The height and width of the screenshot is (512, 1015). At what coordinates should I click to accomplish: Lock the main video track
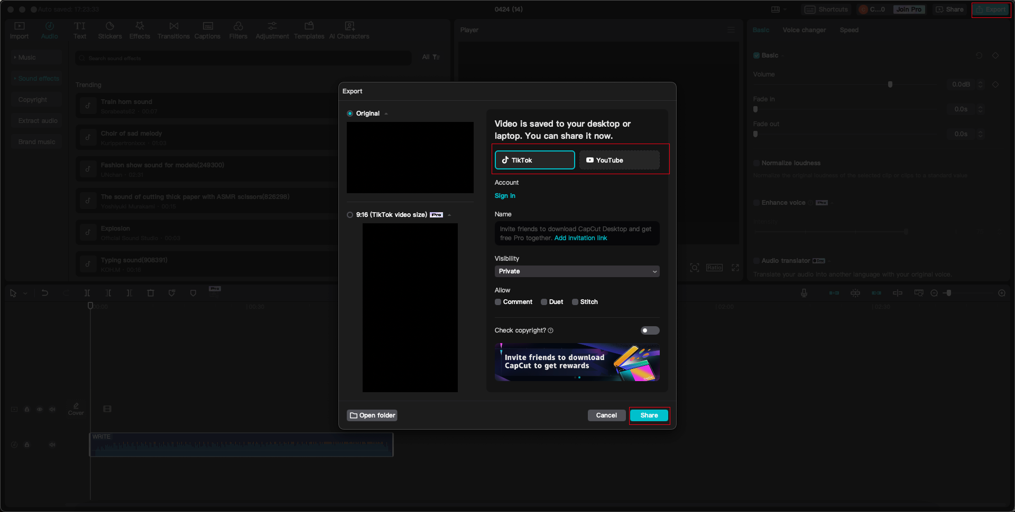(27, 409)
